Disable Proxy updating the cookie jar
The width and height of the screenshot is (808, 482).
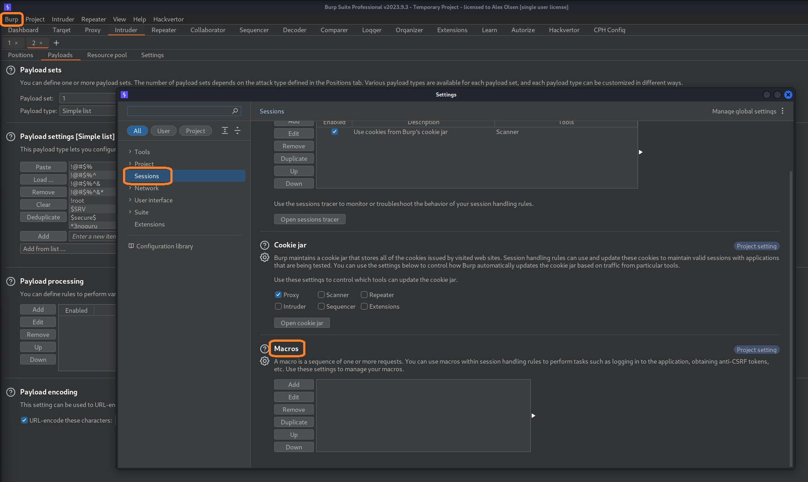(278, 295)
